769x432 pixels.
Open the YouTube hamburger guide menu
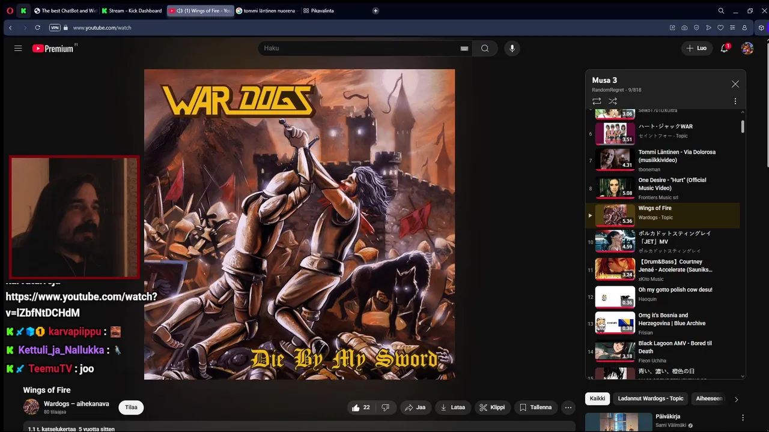pyautogui.click(x=18, y=48)
